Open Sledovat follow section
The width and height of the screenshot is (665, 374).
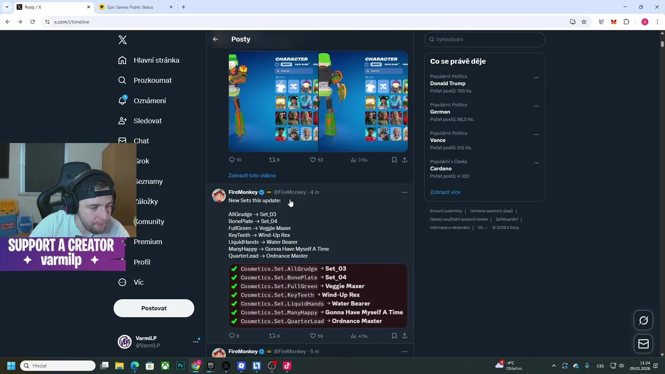pos(140,121)
